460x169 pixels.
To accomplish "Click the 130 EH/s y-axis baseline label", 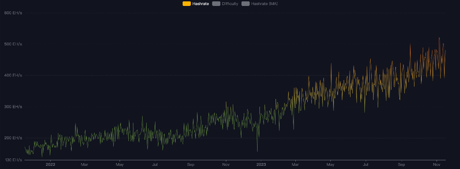I will [x=13, y=160].
